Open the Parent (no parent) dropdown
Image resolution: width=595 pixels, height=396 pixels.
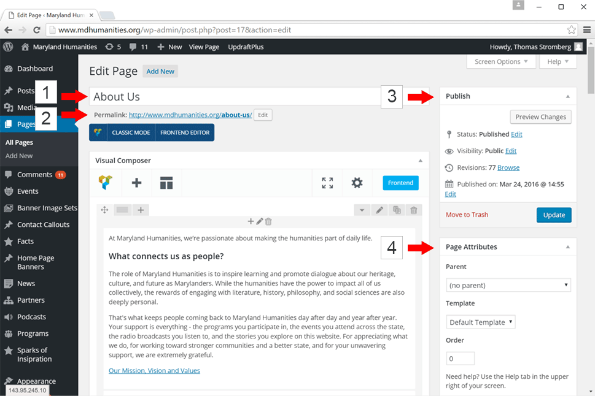click(x=508, y=285)
